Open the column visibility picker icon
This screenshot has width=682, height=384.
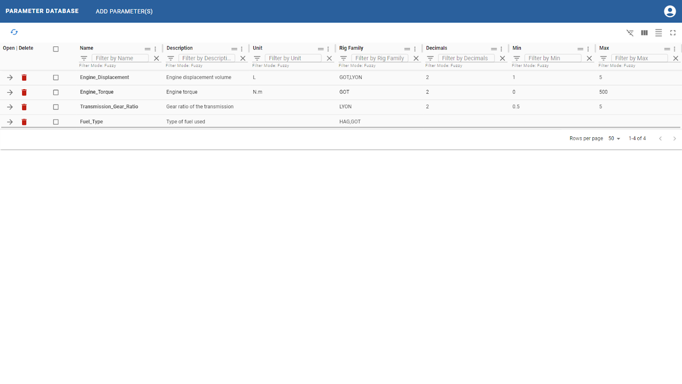644,32
